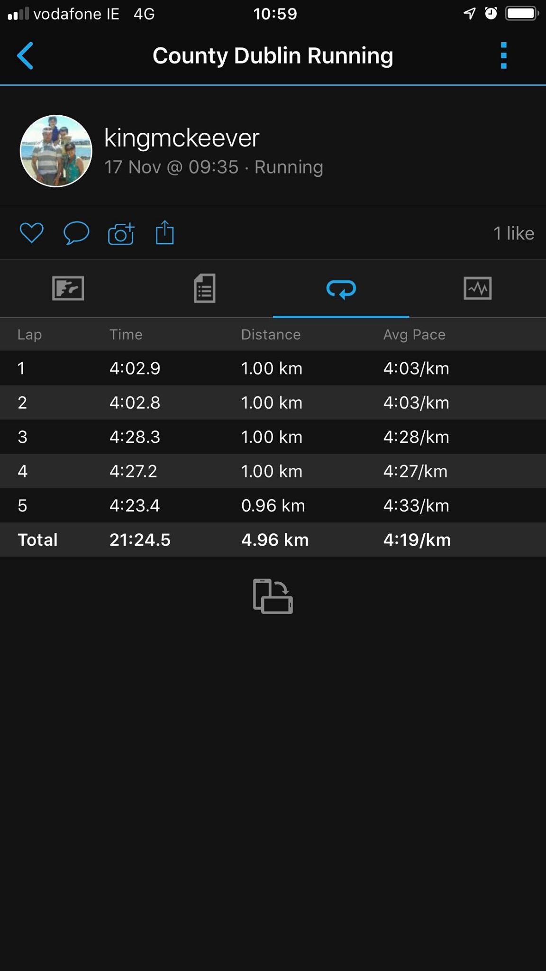The width and height of the screenshot is (546, 971).
Task: Tap the Total summary row
Action: coord(273,540)
